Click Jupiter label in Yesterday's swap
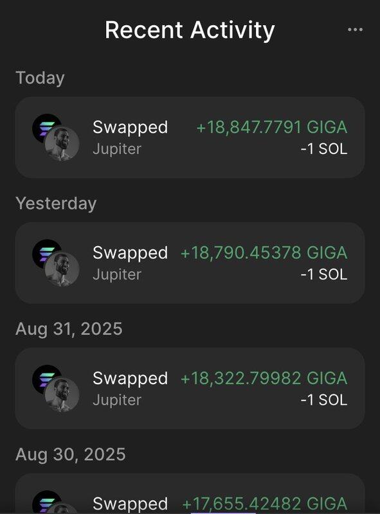Image resolution: width=380 pixels, height=514 pixels. pyautogui.click(x=117, y=275)
